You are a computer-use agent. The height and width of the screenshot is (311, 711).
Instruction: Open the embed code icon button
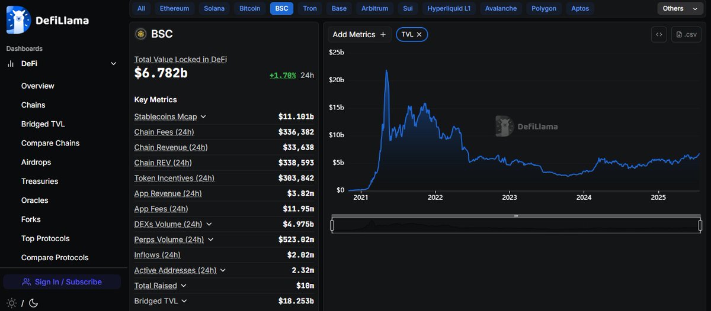[x=659, y=34]
